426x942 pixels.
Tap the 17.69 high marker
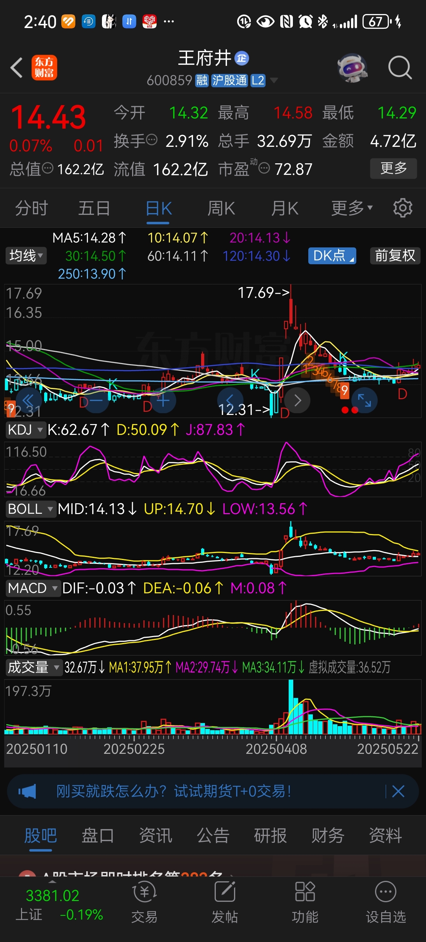point(264,293)
